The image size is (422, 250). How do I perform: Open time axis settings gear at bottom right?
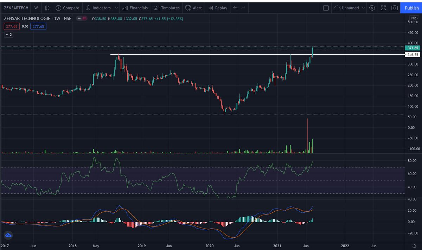(x=414, y=246)
